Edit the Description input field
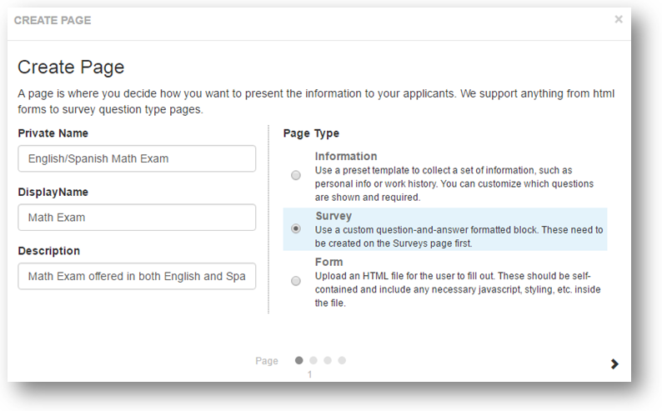The height and width of the screenshot is (411, 662). point(137,276)
